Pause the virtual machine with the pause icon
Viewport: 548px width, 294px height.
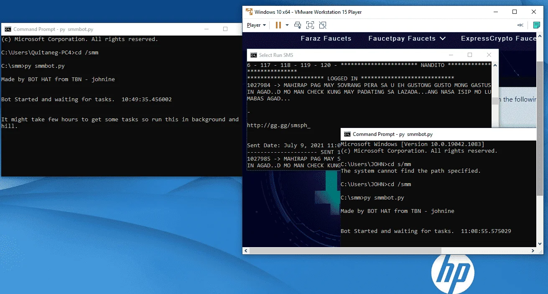tap(278, 25)
